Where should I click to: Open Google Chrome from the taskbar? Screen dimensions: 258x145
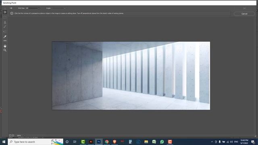pyautogui.click(x=106, y=142)
